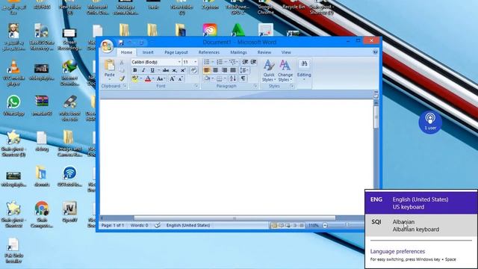Show or hide paragraph marks
Screen dimensions: 478x269
[x=243, y=79]
